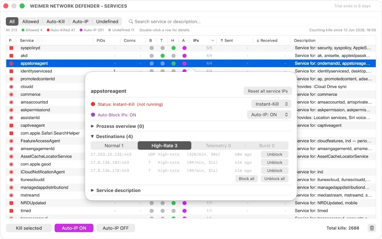The height and width of the screenshot is (239, 382).
Task: Click the trash icon beside Total kills
Action: point(372,228)
